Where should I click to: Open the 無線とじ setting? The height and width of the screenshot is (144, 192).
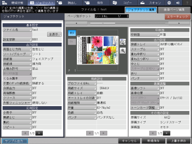click(17, 117)
